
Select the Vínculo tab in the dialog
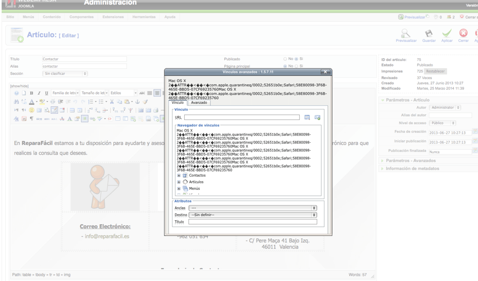point(178,102)
